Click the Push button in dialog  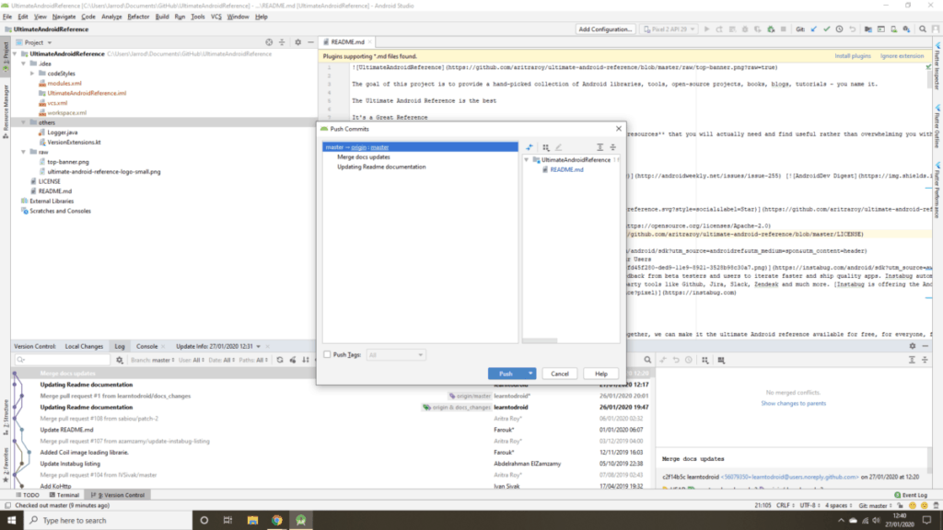point(506,374)
